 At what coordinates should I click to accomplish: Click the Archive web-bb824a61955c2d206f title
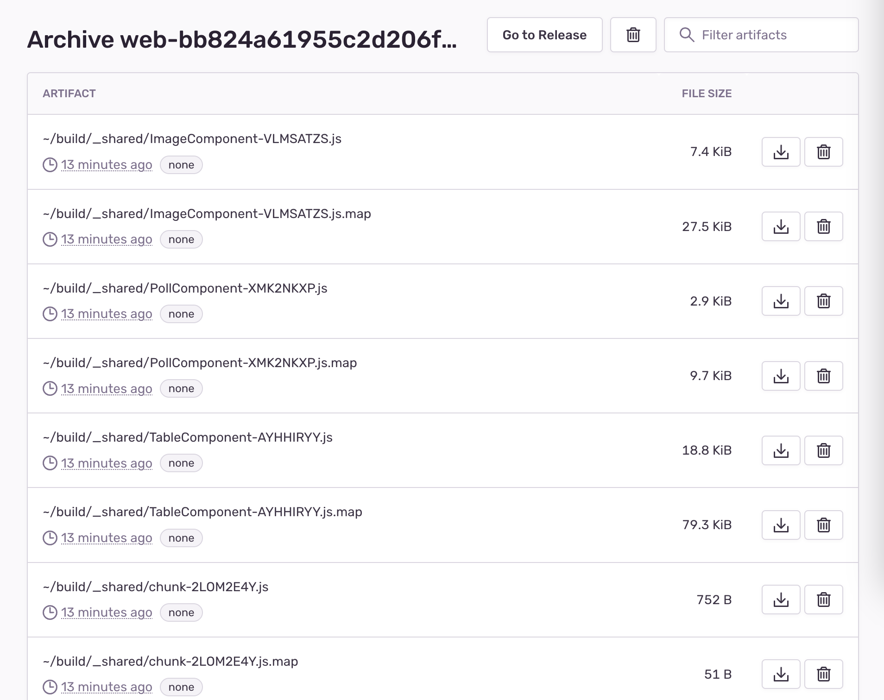point(242,39)
